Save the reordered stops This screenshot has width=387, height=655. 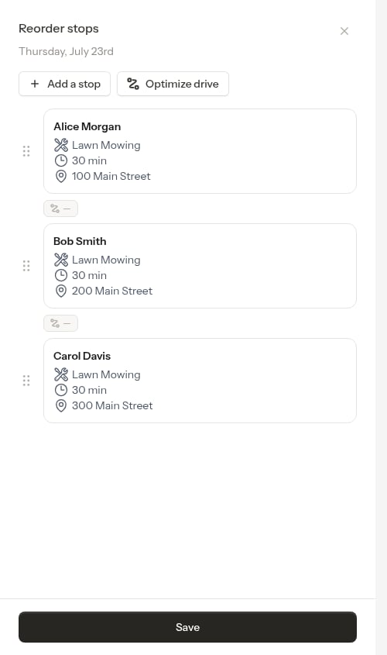(187, 627)
